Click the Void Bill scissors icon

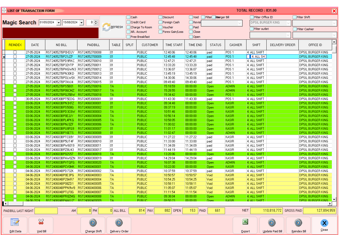41,223
